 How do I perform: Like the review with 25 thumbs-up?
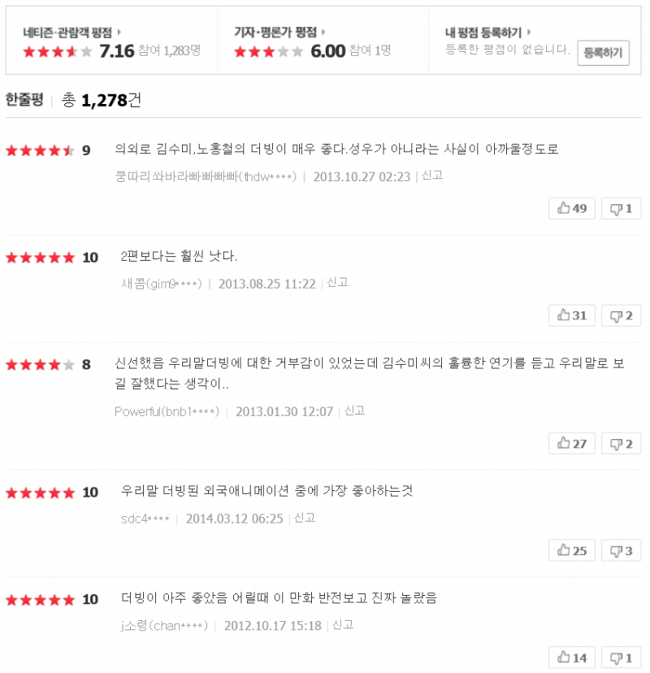572,551
